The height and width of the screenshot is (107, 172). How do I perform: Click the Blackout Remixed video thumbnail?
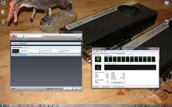point(15,51)
